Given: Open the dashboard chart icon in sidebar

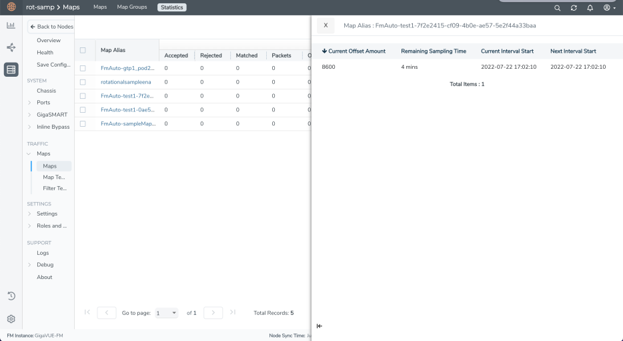Looking at the screenshot, I should [x=11, y=25].
